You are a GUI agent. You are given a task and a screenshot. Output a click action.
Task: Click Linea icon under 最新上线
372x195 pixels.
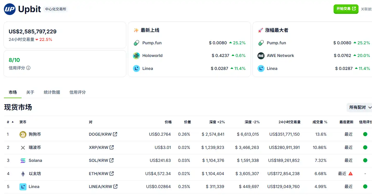click(136, 68)
